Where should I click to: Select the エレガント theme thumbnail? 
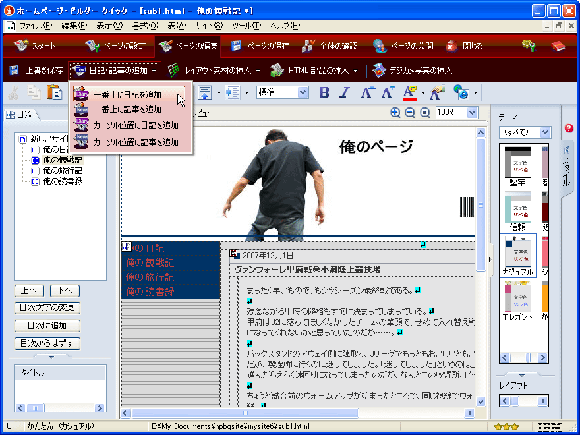517,301
